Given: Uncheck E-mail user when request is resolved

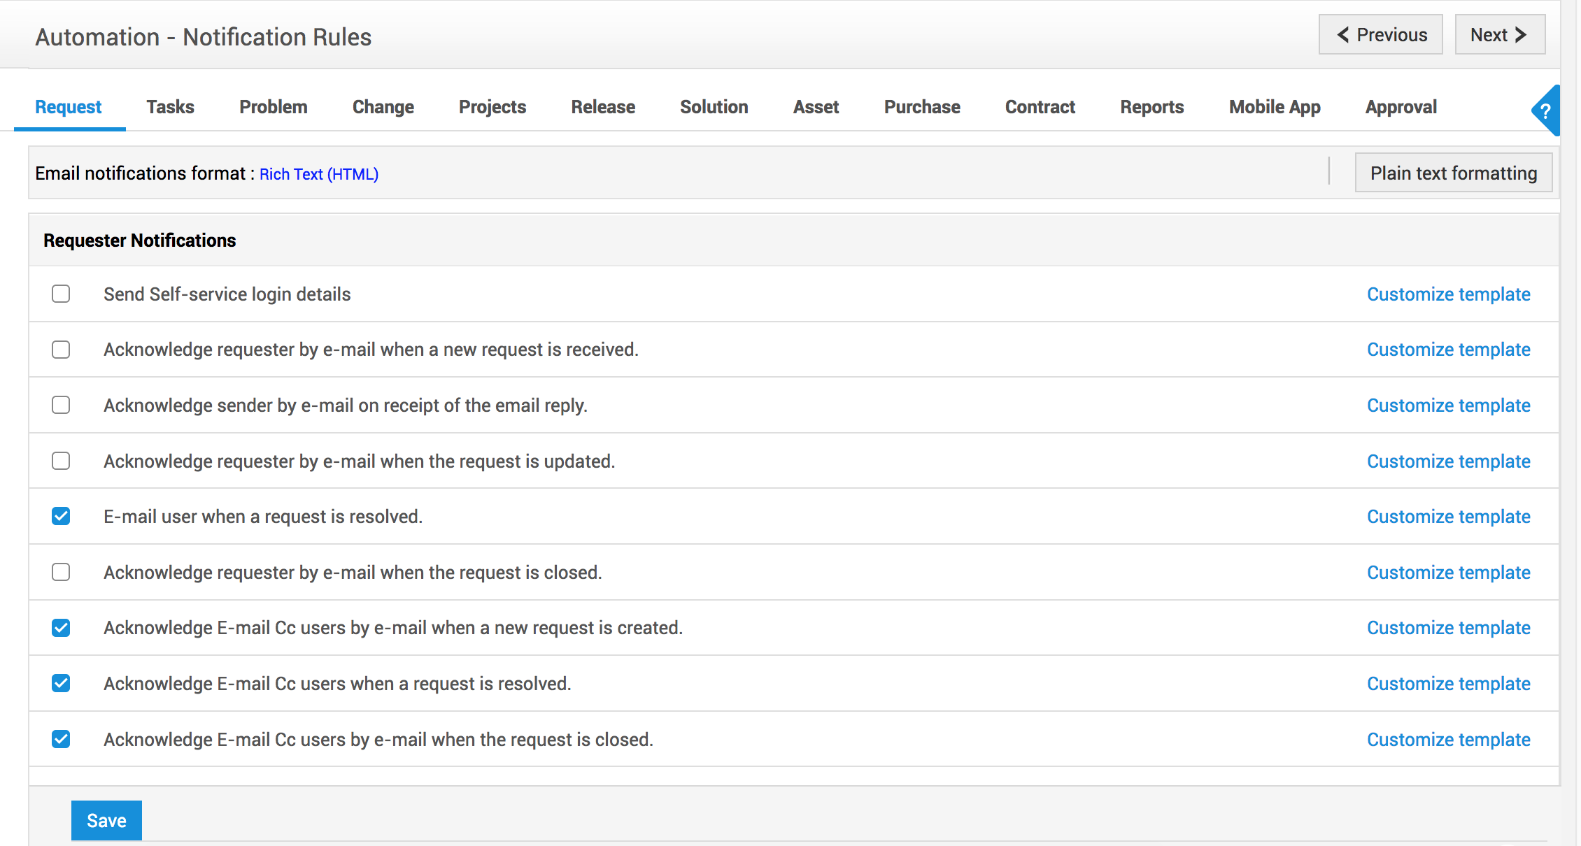Looking at the screenshot, I should click(x=61, y=517).
